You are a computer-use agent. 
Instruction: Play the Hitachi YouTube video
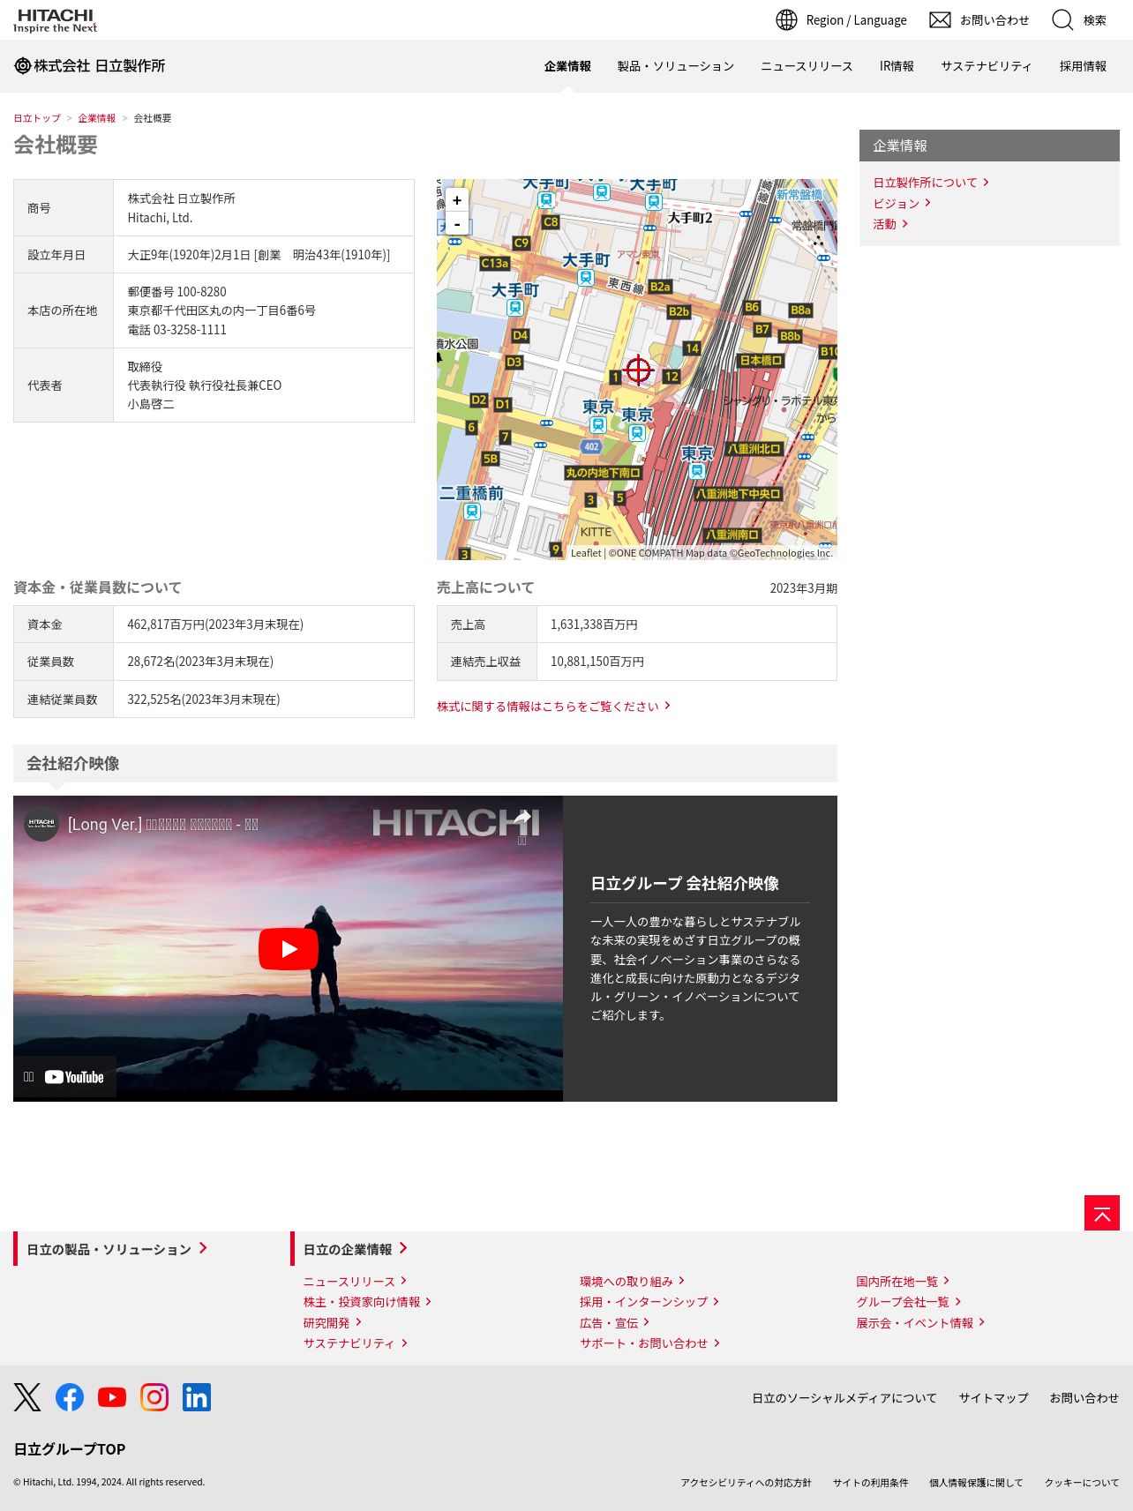289,949
